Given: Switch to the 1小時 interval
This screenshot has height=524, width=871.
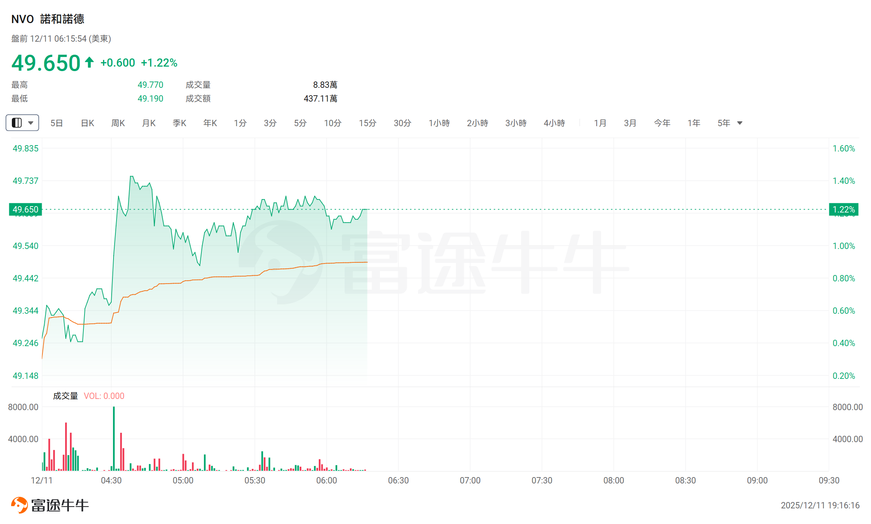Looking at the screenshot, I should pyautogui.click(x=439, y=123).
